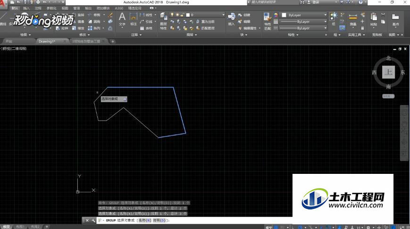Switch to the 插入 (Insert) ribbon tab
Image resolution: width=410 pixels, height=229 pixels.
(26, 8)
